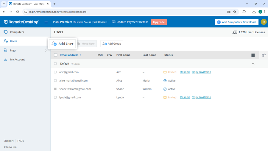Screen dimensions: 268x151
Task: Click the browser forward arrow
Action: pos(11,12)
